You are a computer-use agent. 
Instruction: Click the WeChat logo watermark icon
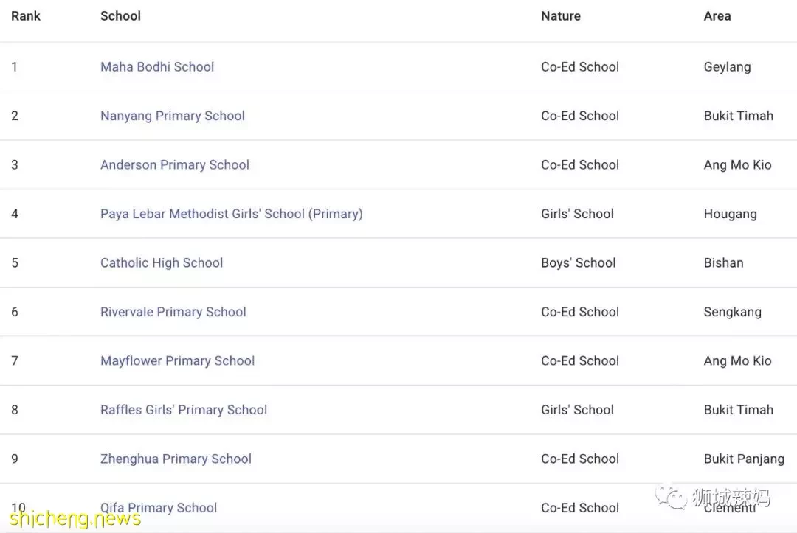(670, 496)
